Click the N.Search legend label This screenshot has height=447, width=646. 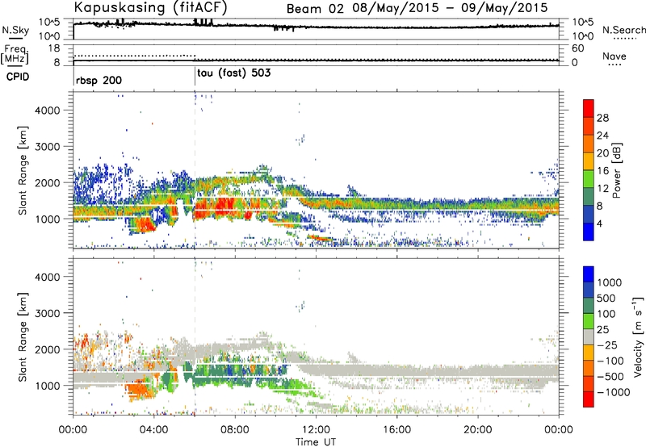coord(623,30)
